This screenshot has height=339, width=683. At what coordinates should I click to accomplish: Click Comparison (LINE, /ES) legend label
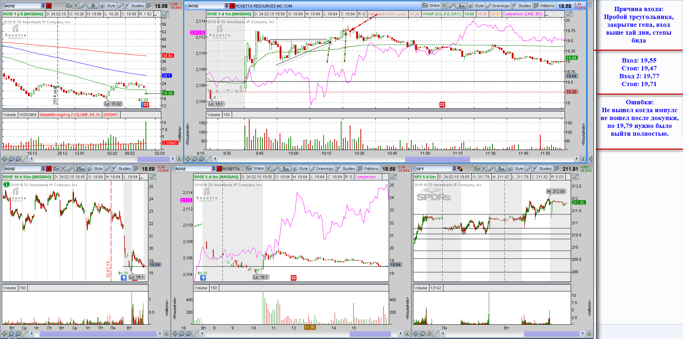[522, 14]
